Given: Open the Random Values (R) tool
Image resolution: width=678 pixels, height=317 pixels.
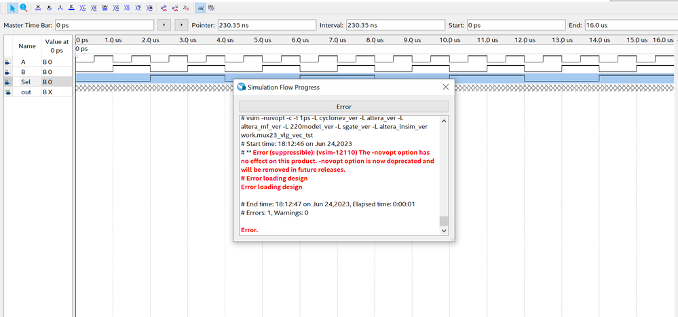Looking at the screenshot, I should tap(149, 7).
